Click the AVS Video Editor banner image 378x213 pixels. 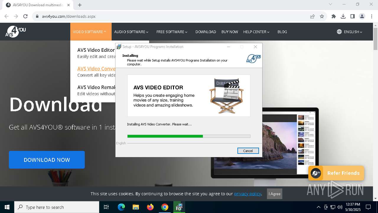pos(189,96)
